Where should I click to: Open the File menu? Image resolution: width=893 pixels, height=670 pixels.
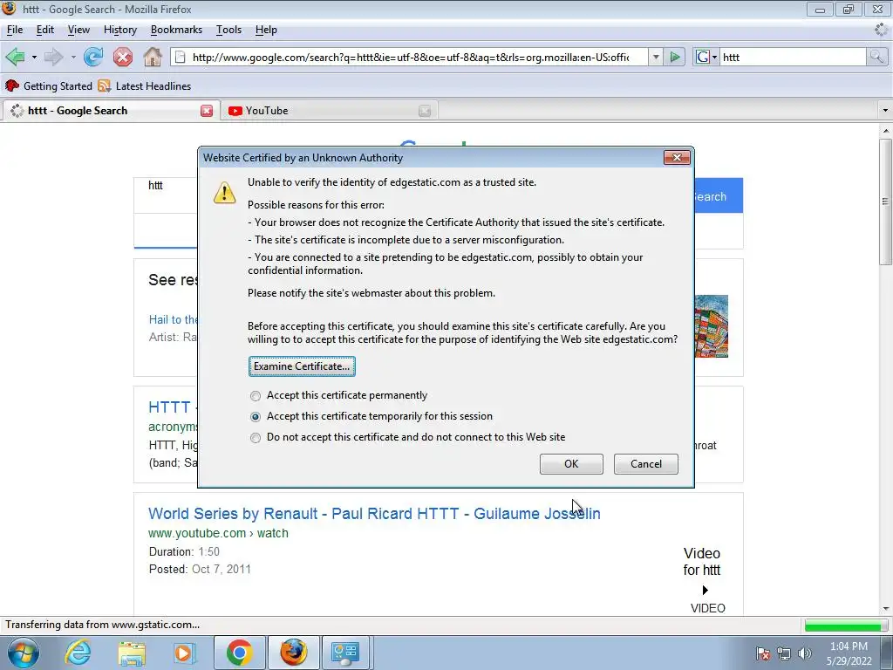point(15,30)
